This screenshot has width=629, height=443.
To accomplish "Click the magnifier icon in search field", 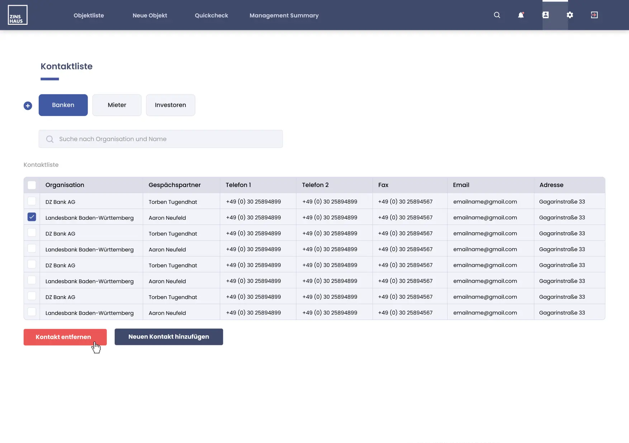I will click(x=50, y=139).
